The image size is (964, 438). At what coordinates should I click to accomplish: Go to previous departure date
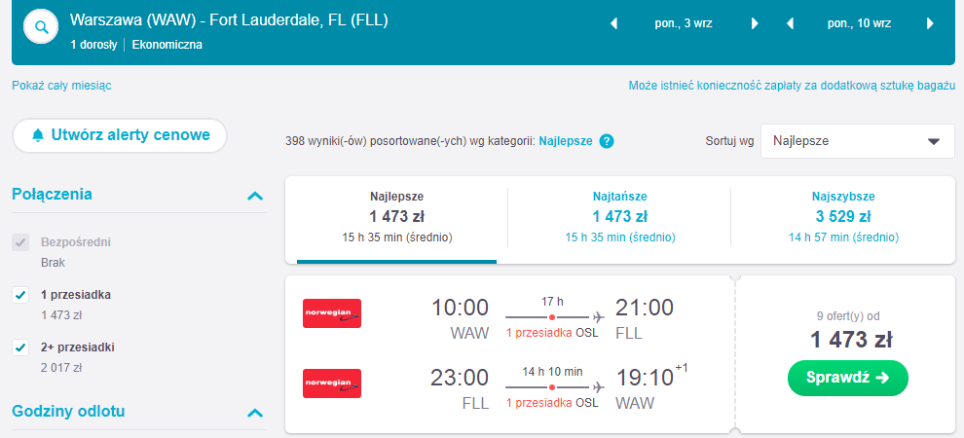pyautogui.click(x=613, y=24)
